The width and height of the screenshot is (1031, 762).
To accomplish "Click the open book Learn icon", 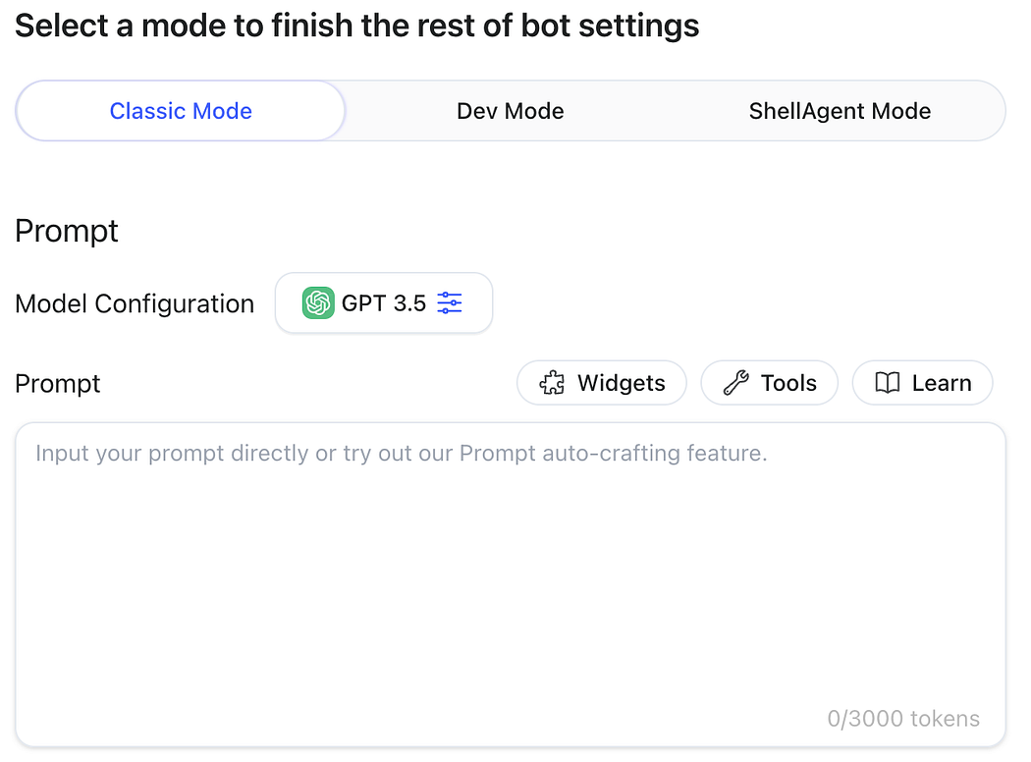I will point(888,383).
